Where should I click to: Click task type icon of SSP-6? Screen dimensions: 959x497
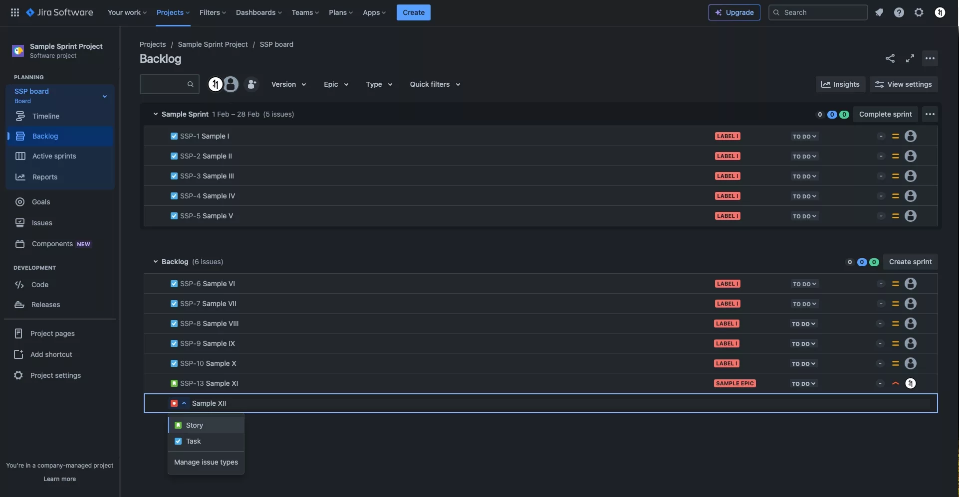tap(174, 284)
